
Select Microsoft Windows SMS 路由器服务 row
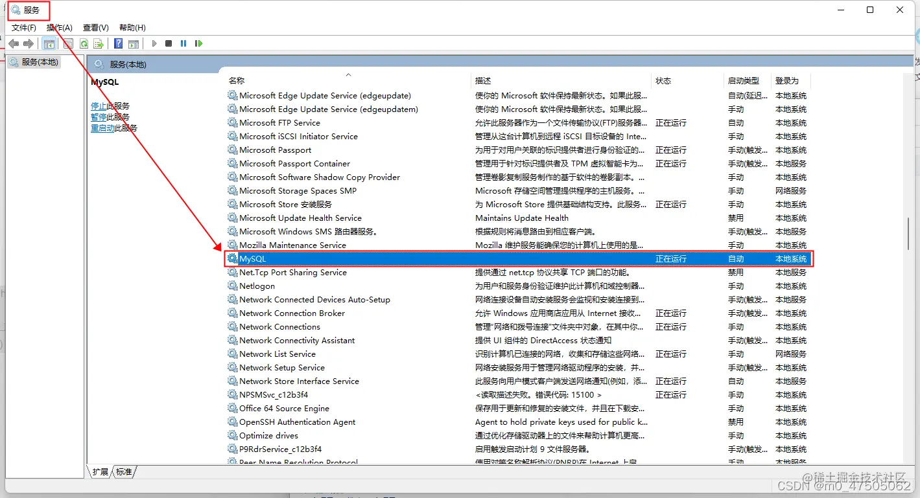518,231
